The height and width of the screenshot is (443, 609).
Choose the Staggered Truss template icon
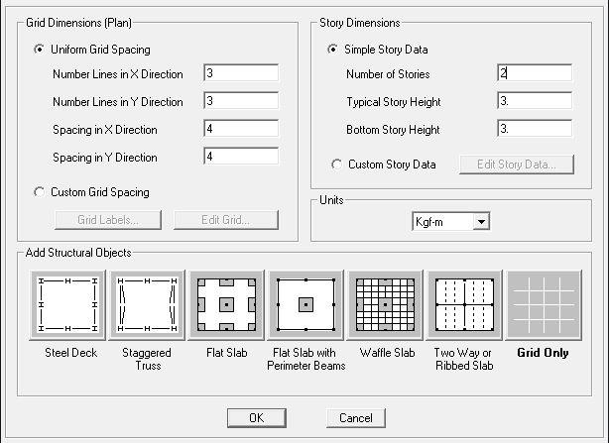(x=147, y=305)
